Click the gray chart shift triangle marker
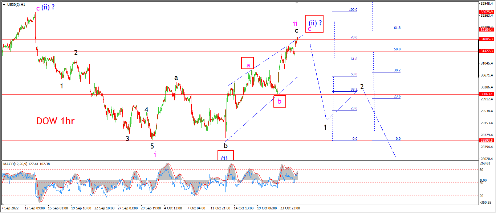The height and width of the screenshot is (213, 496). tap(297, 3)
